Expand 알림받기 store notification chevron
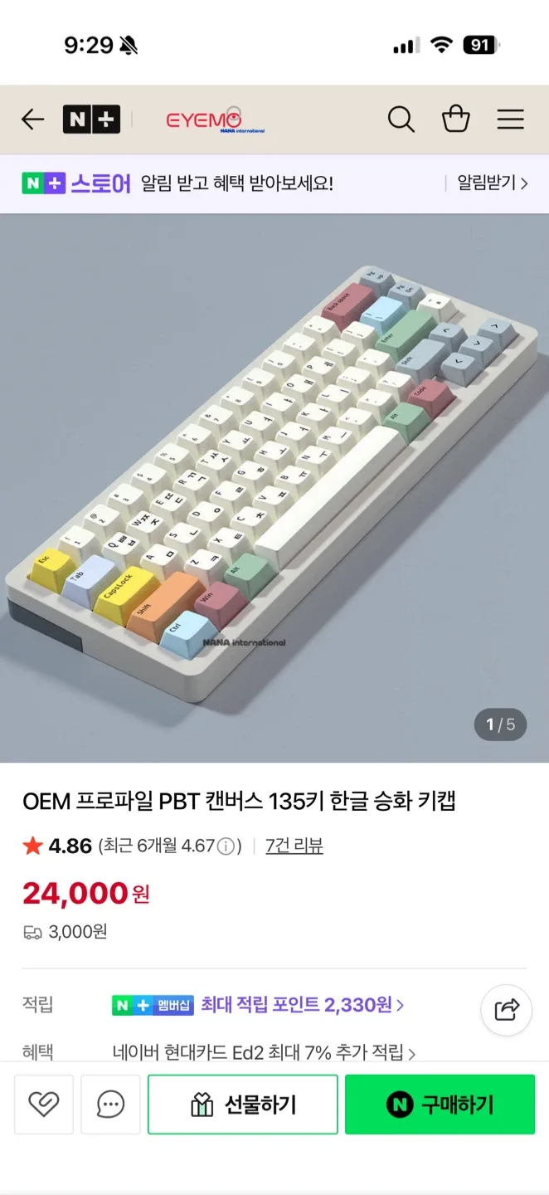 [x=493, y=183]
